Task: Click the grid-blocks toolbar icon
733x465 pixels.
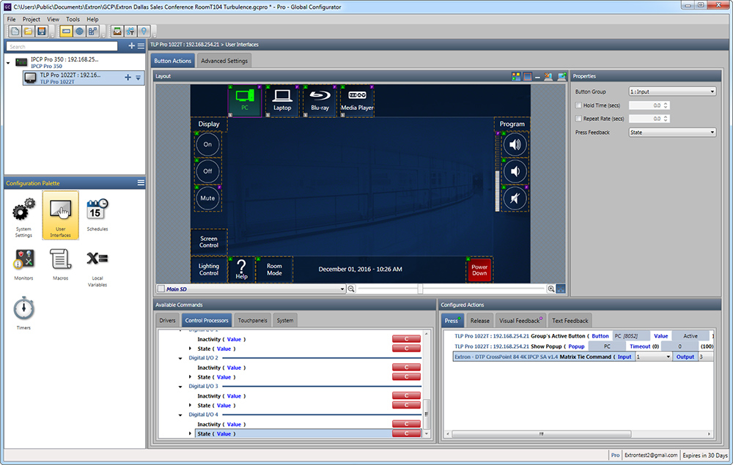Action: tap(93, 31)
